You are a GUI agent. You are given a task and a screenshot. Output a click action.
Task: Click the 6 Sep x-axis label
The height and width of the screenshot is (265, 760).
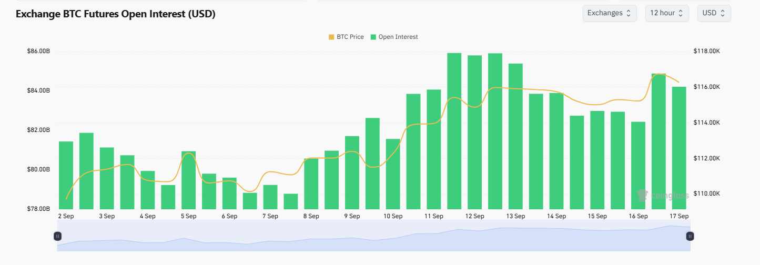(229, 216)
